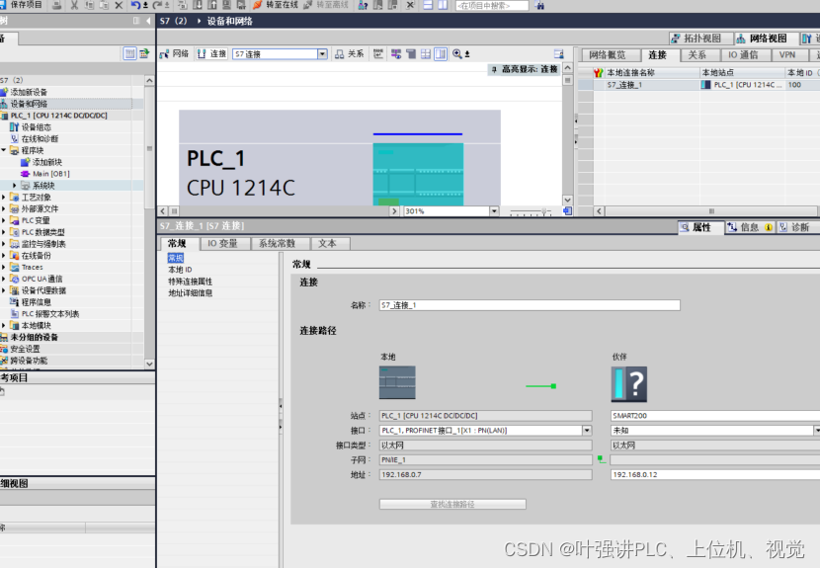Expand the 监控与强制表 node
The width and height of the screenshot is (820, 568).
click(4, 244)
